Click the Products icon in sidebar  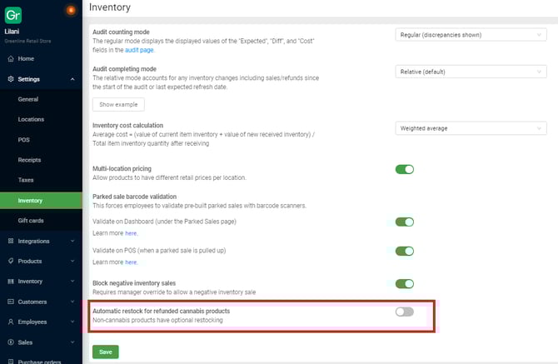[10, 261]
